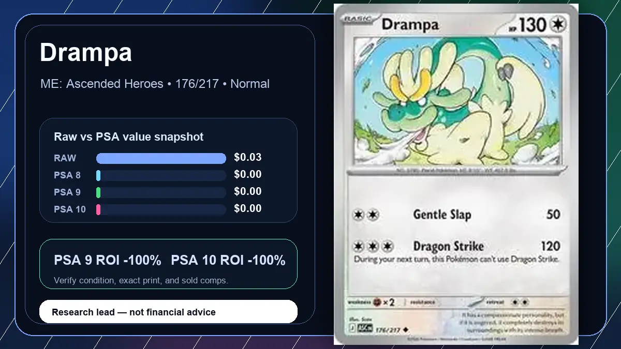The image size is (621, 349).
Task: Click the Gentle Slap attack name
Action: (x=442, y=215)
